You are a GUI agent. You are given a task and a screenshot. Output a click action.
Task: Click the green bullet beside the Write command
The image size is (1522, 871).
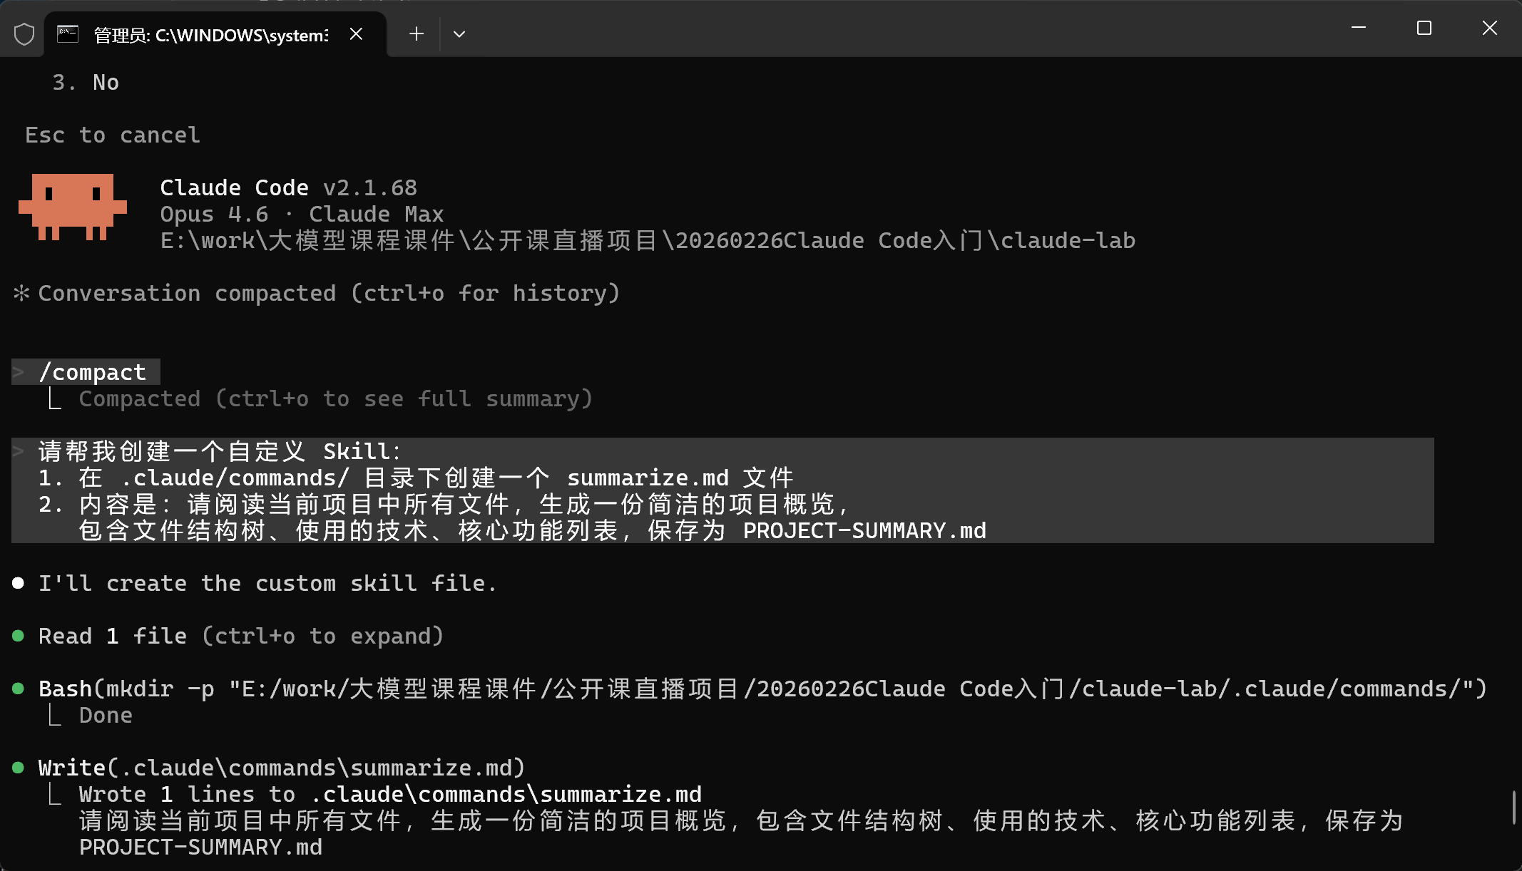[19, 768]
